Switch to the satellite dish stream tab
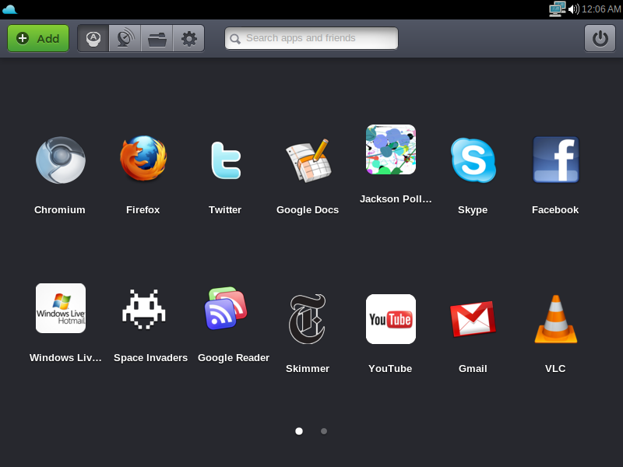The height and width of the screenshot is (467, 623). point(125,38)
